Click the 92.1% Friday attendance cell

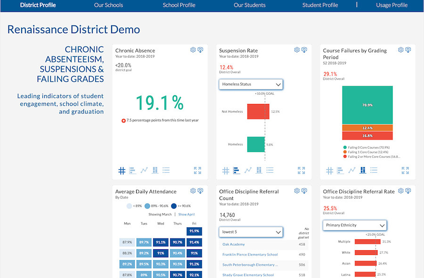[x=194, y=275]
